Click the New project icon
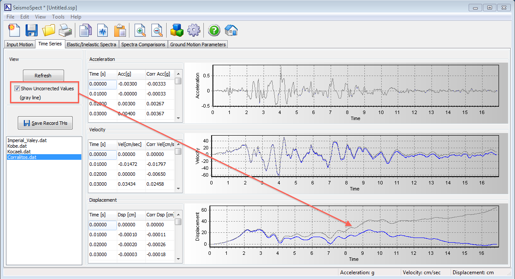 pyautogui.click(x=14, y=30)
